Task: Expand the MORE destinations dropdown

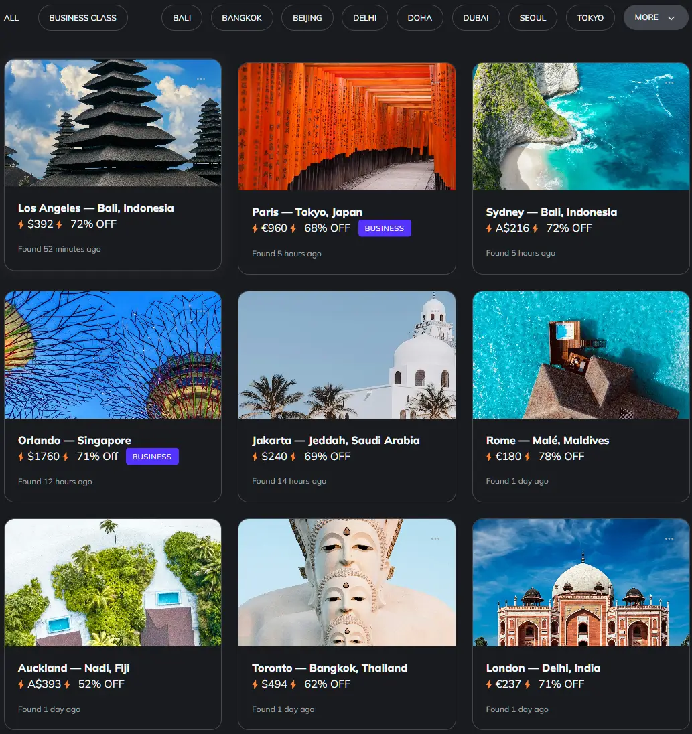Action: click(x=655, y=17)
